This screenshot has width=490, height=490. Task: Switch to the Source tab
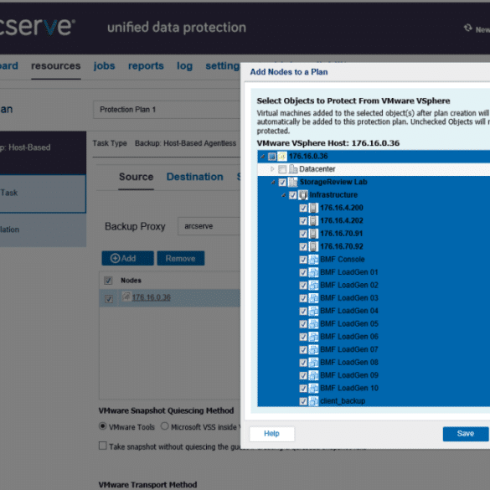coord(137,177)
